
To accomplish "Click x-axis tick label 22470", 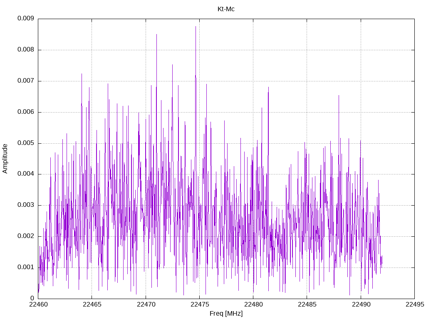I will [146, 304].
